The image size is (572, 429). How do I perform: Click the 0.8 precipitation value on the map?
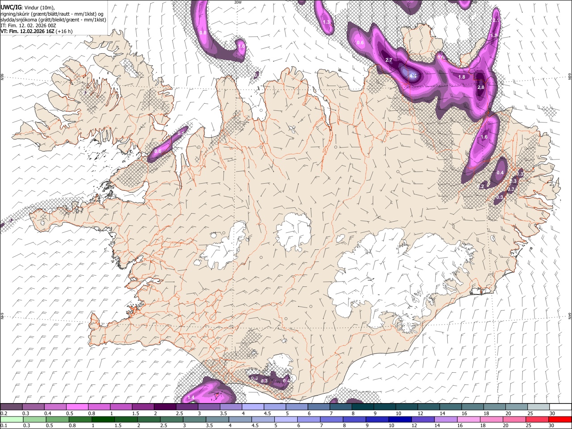[203, 33]
